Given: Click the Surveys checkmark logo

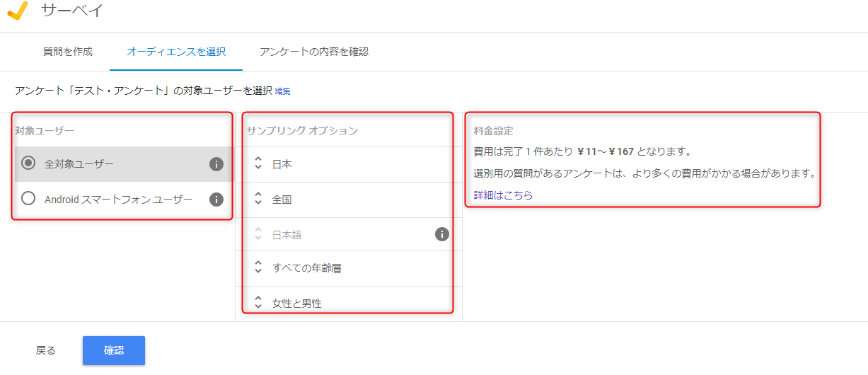Looking at the screenshot, I should point(17,11).
